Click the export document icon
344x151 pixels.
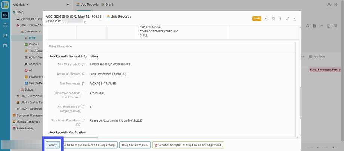point(314,26)
